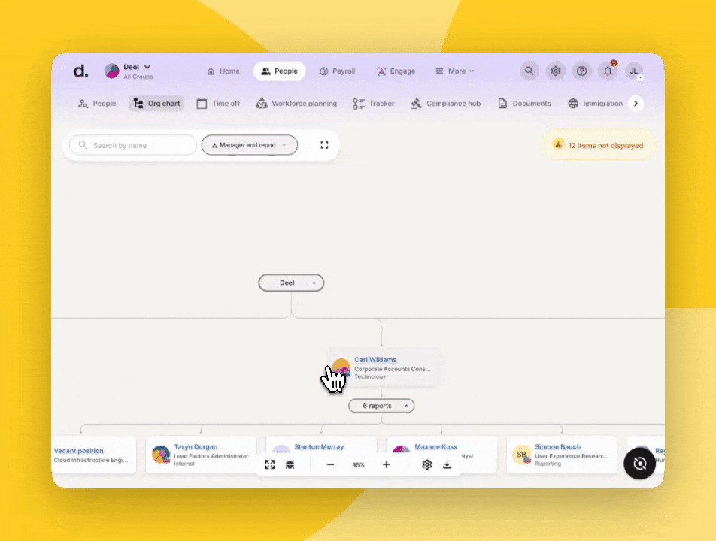Image resolution: width=716 pixels, height=541 pixels.
Task: Open the Deel All Groups organization switcher
Action: [x=129, y=71]
